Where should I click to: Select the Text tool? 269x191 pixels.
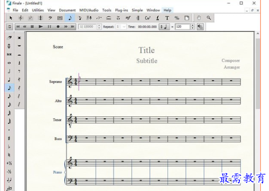167,18
